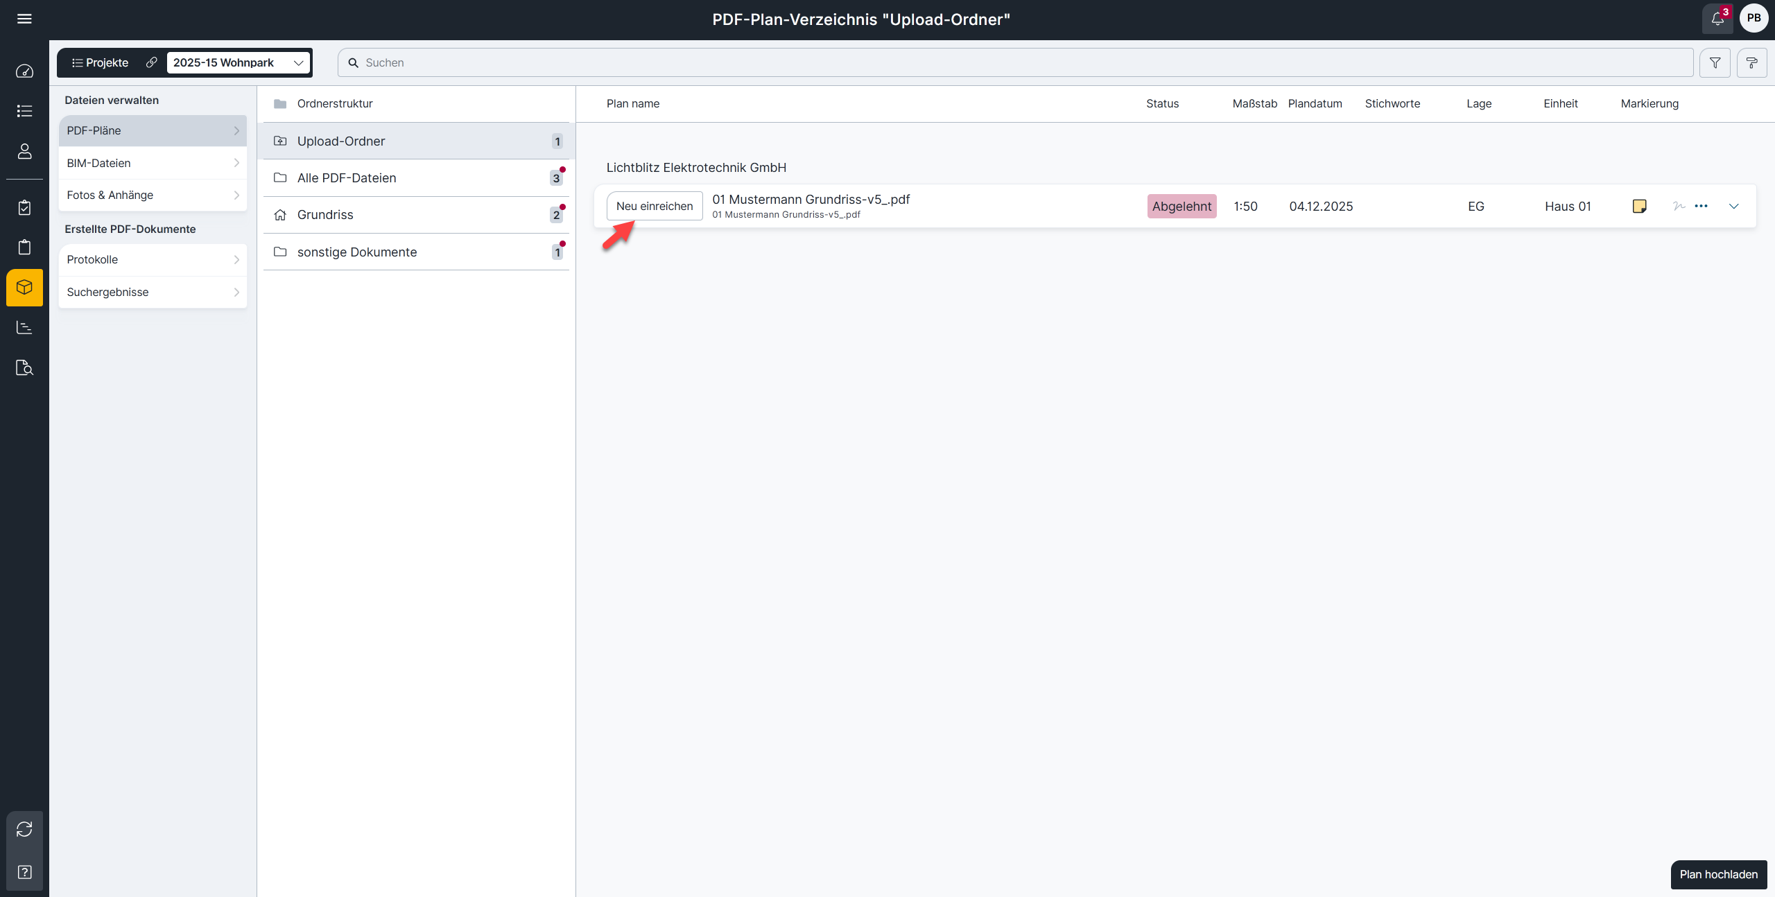The height and width of the screenshot is (897, 1775).
Task: Open the 2025-15 Wohnpark project dropdown
Action: click(x=238, y=62)
